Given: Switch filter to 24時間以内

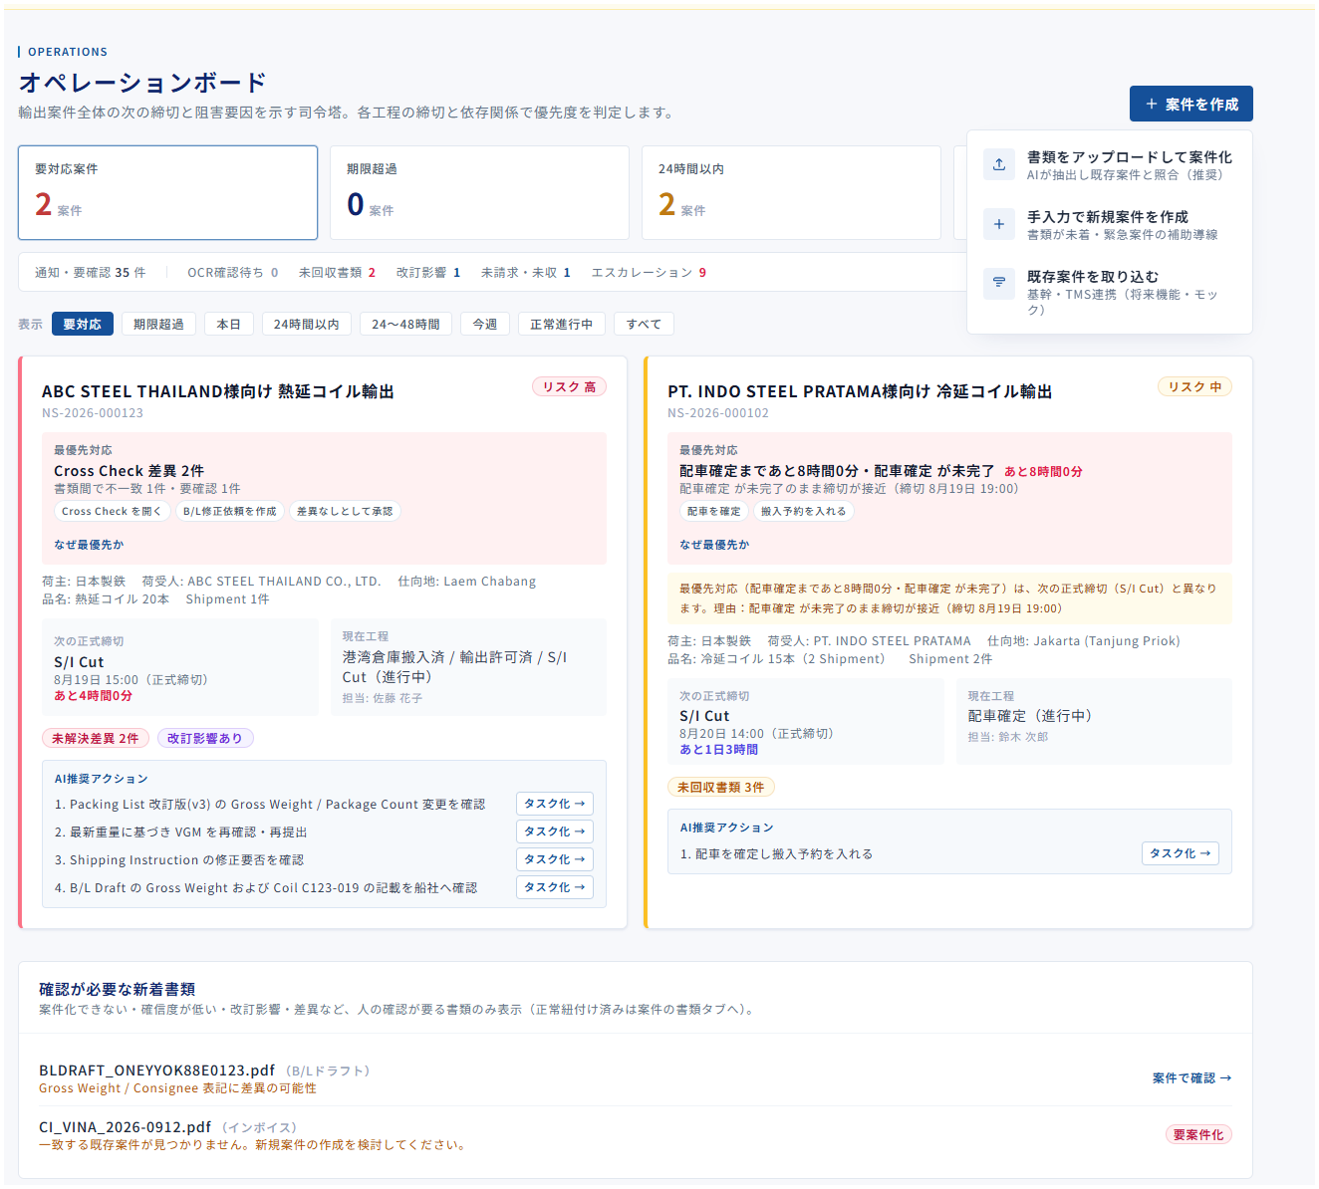Looking at the screenshot, I should point(306,324).
